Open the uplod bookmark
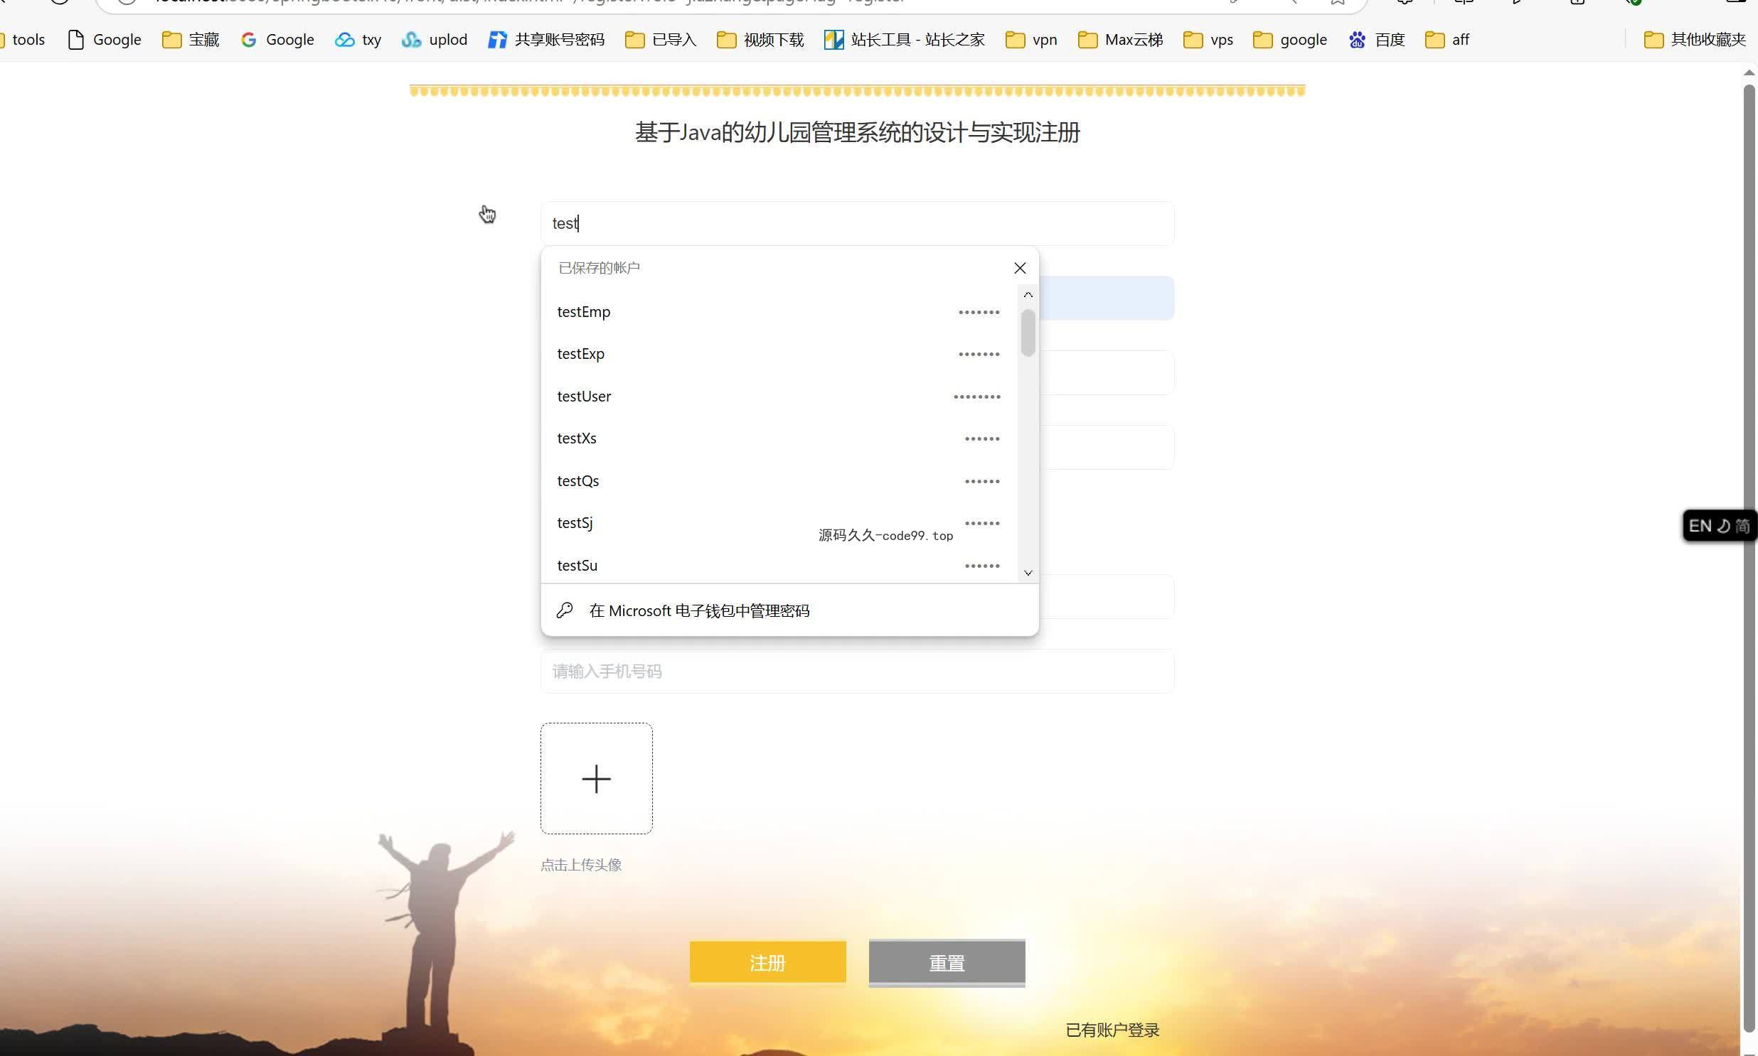Image resolution: width=1758 pixels, height=1056 pixels. click(435, 40)
